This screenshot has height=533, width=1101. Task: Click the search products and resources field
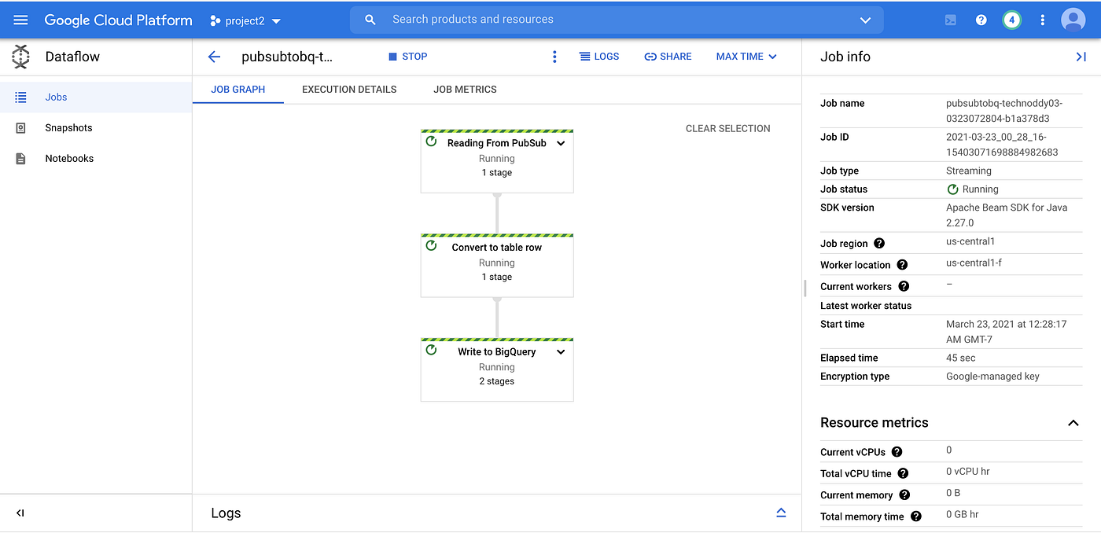pos(617,20)
